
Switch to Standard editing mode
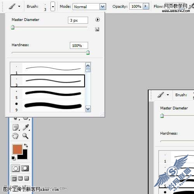click(16, 168)
